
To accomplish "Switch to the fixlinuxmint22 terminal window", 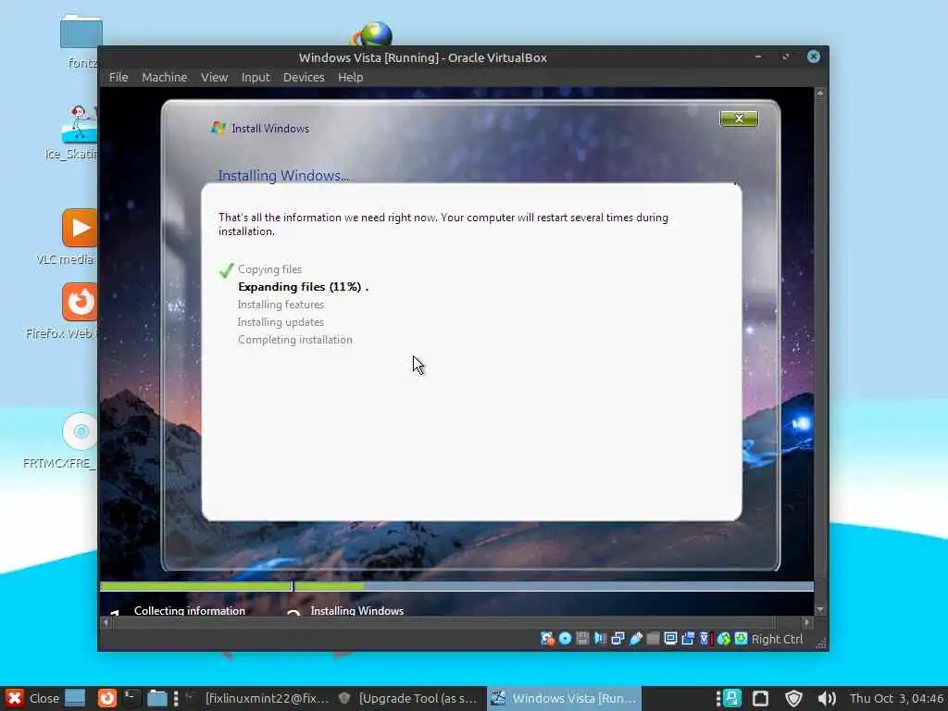I will [x=258, y=698].
